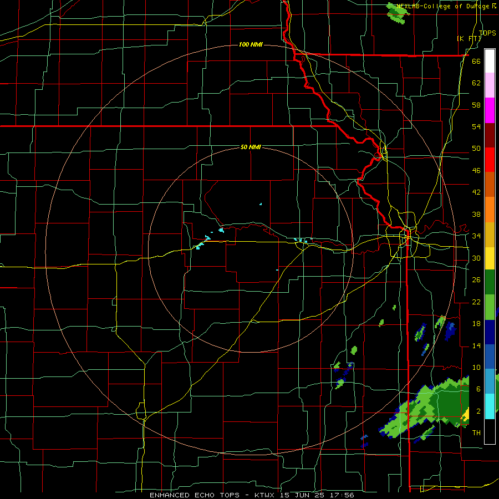Click the legend value "6"
Image resolution: width=499 pixels, height=499 pixels.
click(478, 389)
